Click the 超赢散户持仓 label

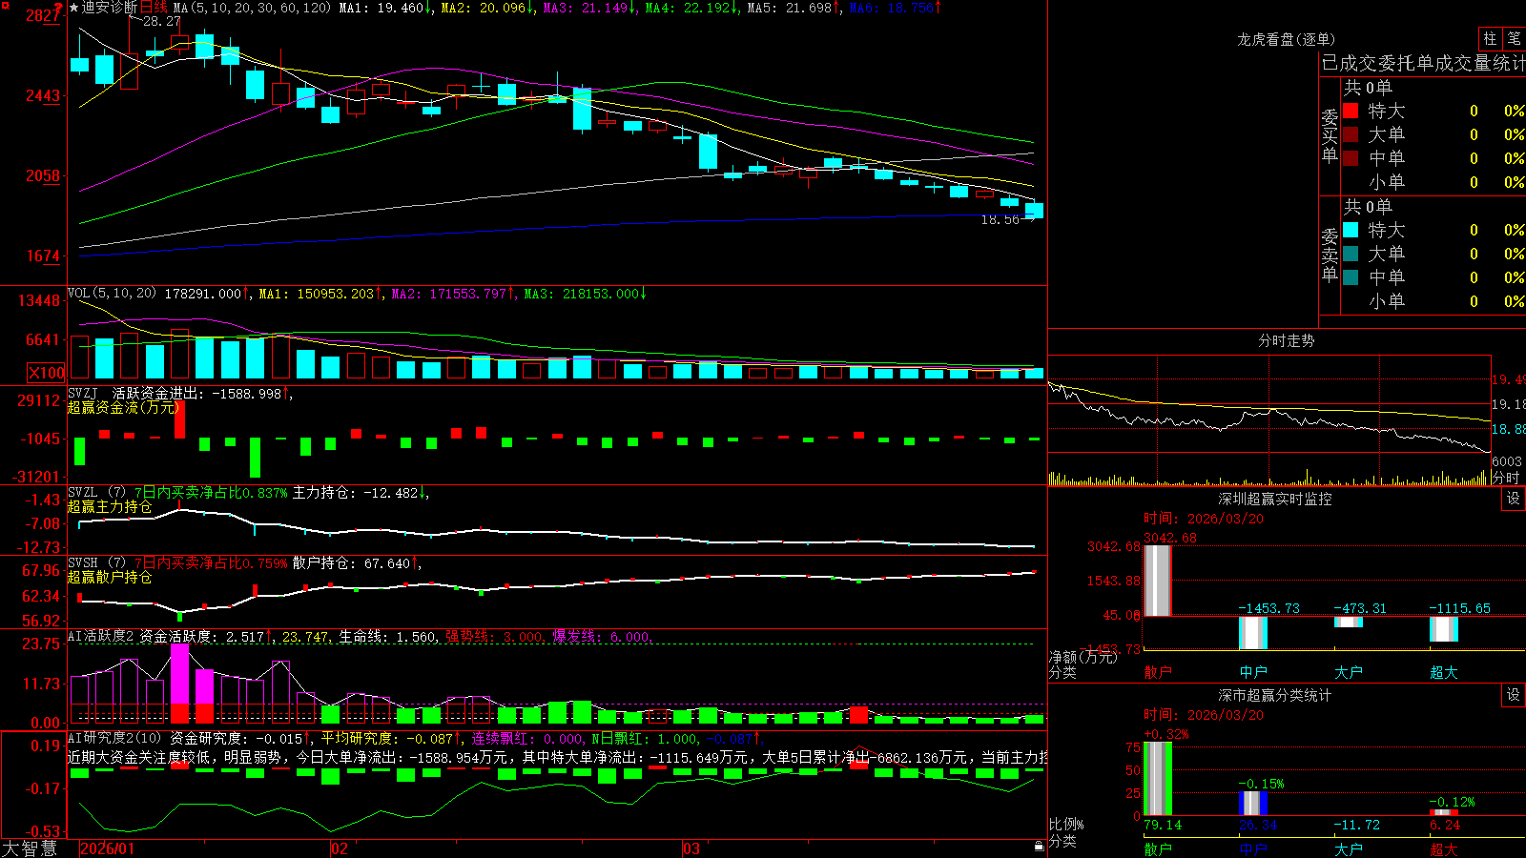pos(110,577)
